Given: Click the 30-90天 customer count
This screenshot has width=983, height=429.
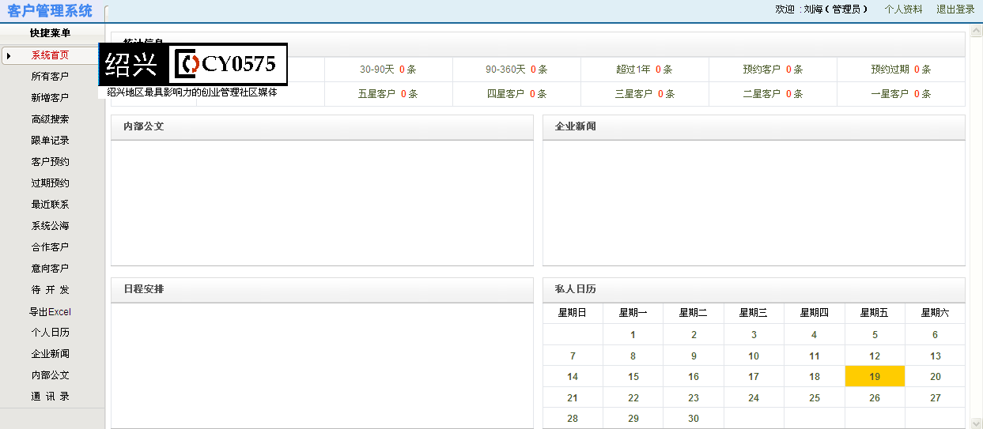Looking at the screenshot, I should pyautogui.click(x=388, y=70).
